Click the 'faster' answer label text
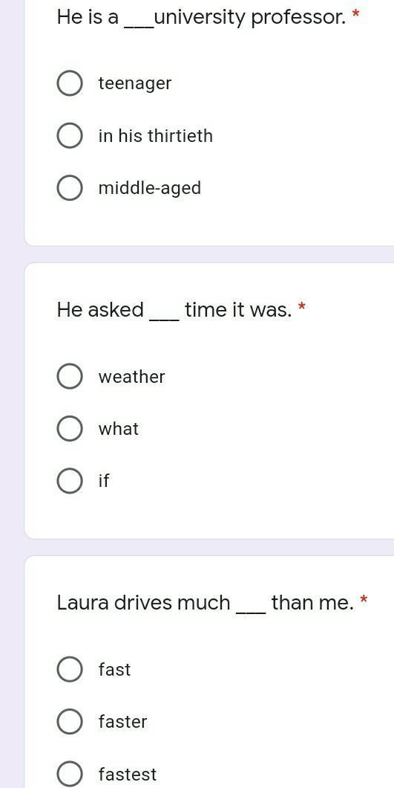 coord(122,722)
